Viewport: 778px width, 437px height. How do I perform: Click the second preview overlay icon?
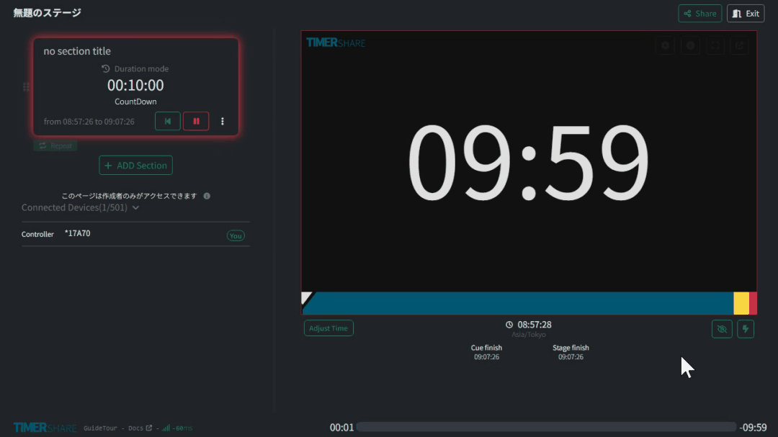690,45
